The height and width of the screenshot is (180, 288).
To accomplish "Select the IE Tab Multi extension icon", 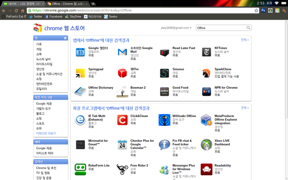I will pos(80,120).
